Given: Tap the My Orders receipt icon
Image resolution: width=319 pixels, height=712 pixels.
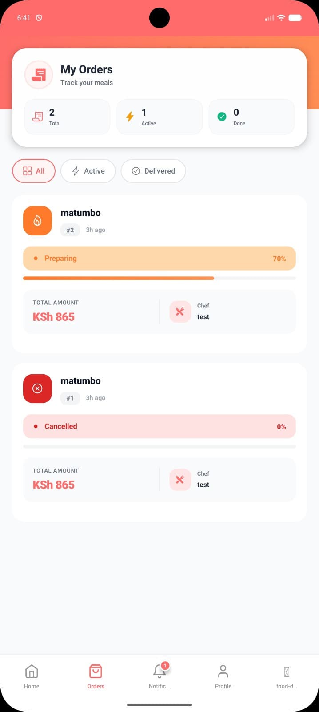Looking at the screenshot, I should (38, 75).
